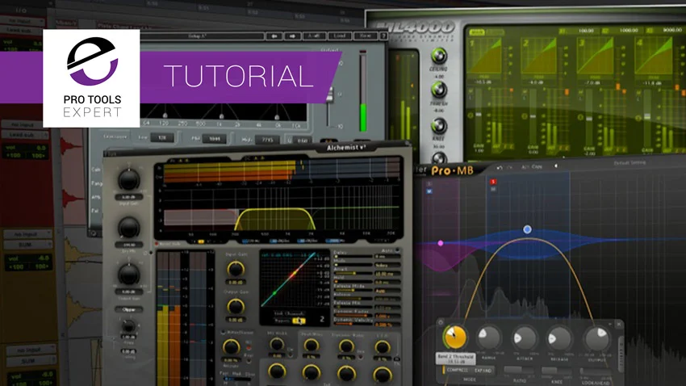Adjust Alchemist main Input Gain large knob
This screenshot has height=386, width=686.
(128, 179)
